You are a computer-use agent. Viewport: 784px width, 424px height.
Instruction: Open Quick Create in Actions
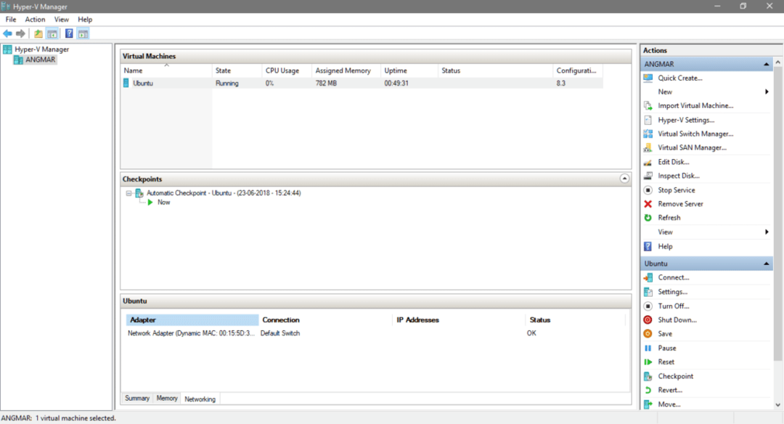click(679, 78)
